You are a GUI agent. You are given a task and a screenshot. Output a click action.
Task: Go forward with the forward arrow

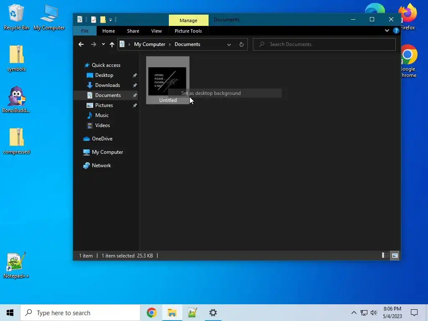[94, 44]
